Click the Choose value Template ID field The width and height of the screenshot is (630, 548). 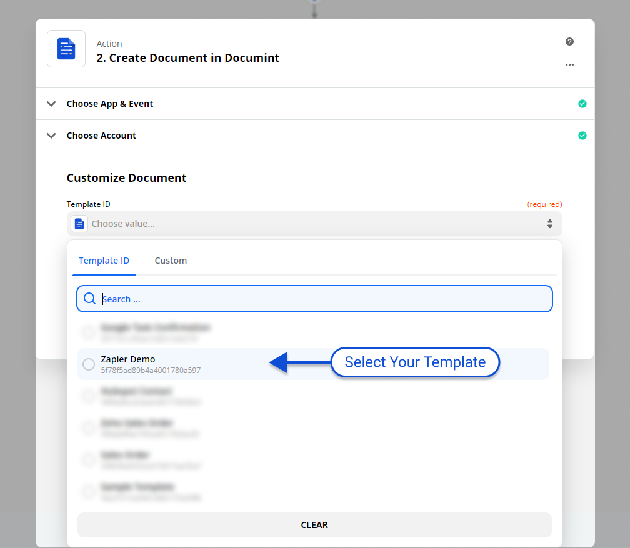click(312, 224)
